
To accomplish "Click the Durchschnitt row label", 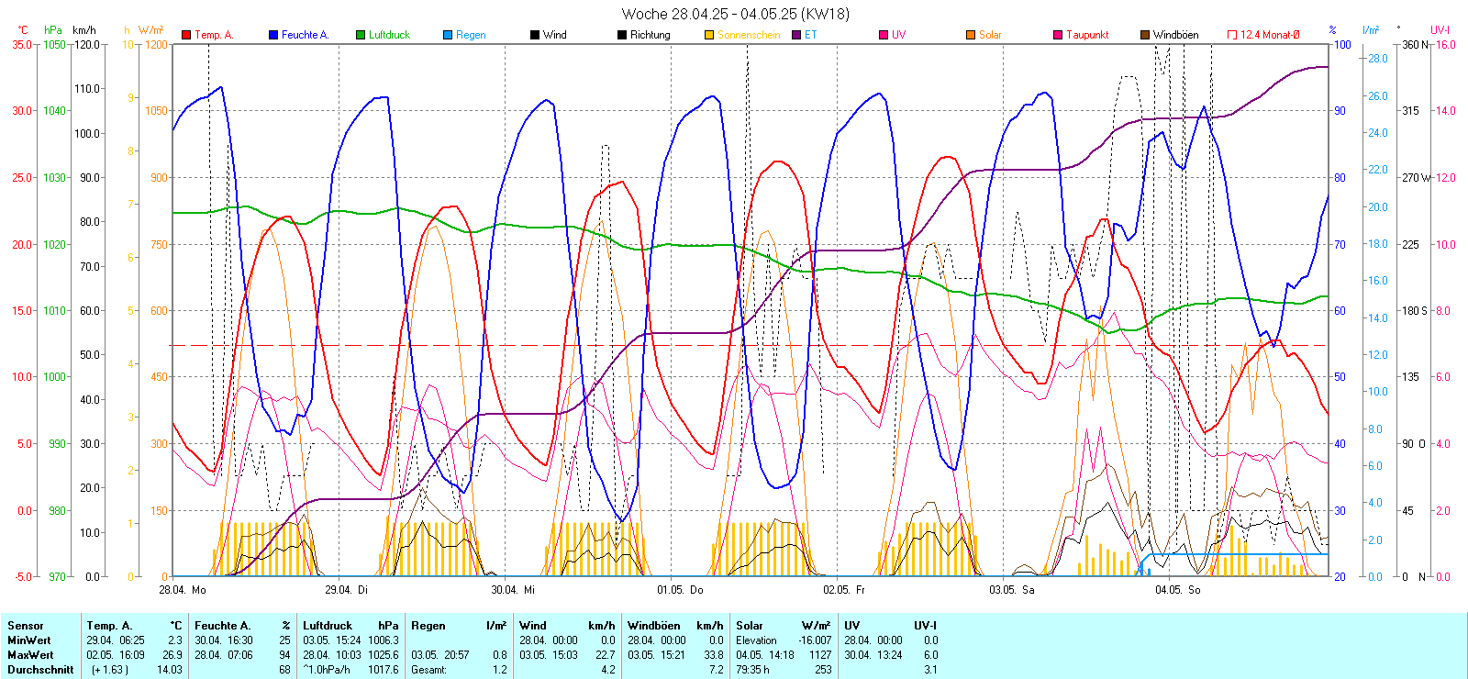I will pos(40,670).
